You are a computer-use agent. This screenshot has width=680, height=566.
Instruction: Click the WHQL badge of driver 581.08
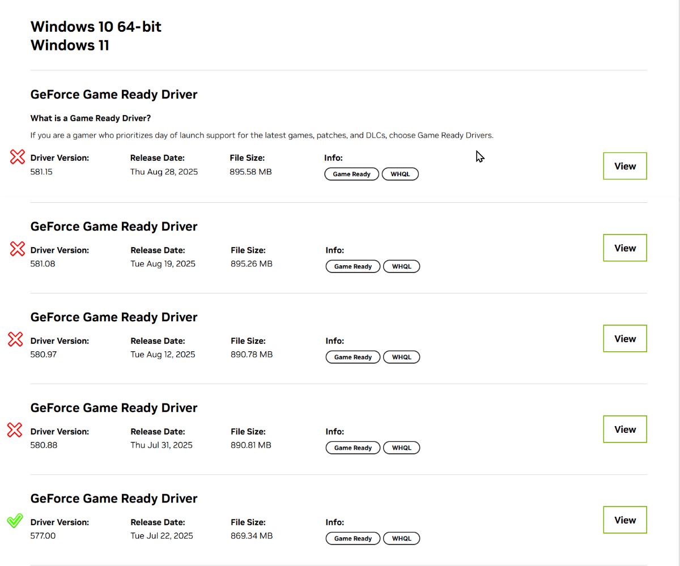401,266
